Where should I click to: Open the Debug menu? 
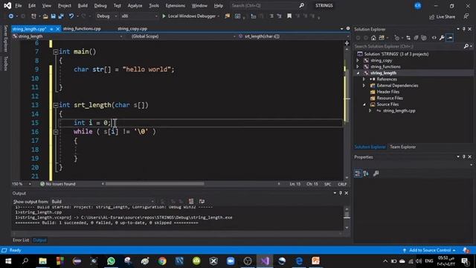[x=100, y=5]
